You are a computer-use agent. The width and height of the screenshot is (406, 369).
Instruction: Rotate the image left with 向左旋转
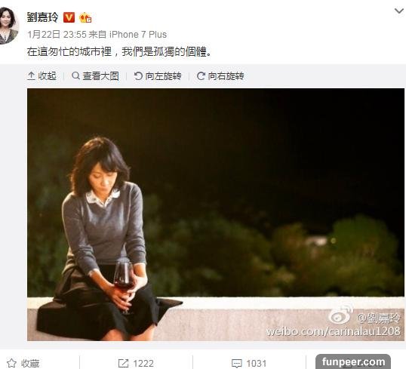click(158, 76)
